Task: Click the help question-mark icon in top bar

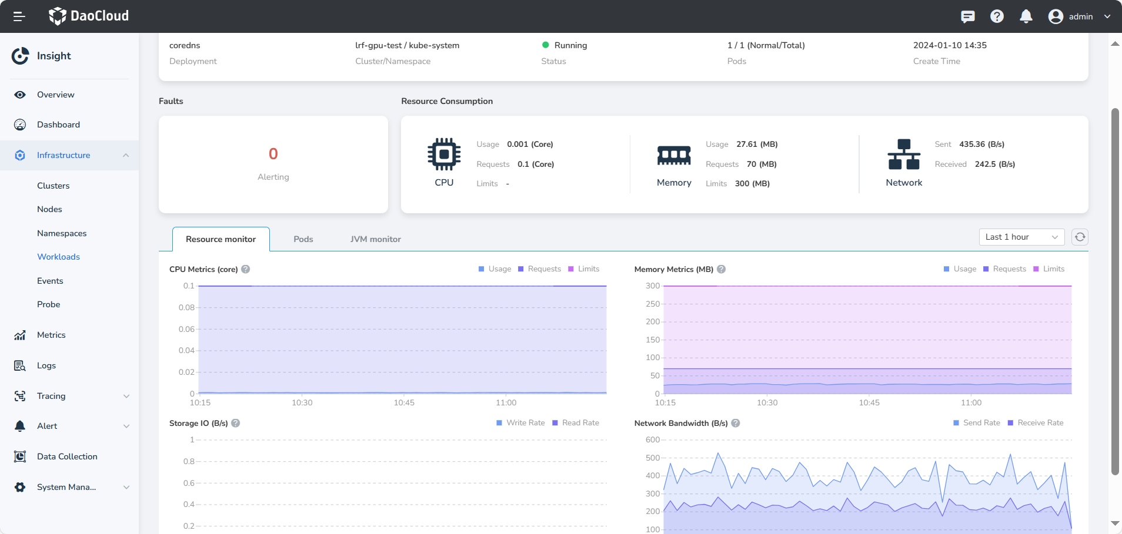Action: tap(996, 16)
